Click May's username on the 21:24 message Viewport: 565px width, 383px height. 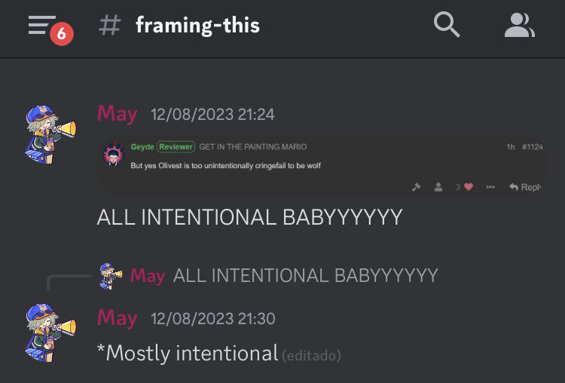point(117,114)
